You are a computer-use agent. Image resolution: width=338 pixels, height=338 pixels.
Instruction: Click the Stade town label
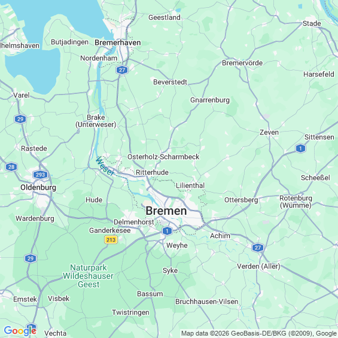(x=312, y=23)
